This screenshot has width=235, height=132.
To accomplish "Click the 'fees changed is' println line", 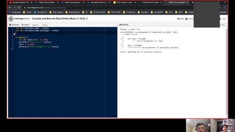I will pos(39,47).
